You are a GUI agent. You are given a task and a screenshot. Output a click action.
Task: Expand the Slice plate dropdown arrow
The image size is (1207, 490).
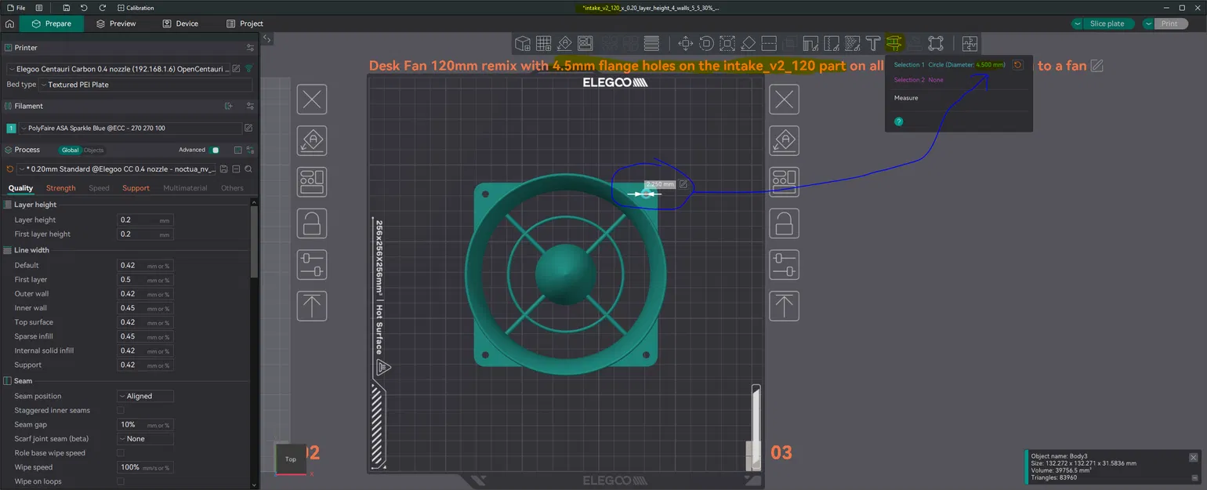pos(1078,24)
